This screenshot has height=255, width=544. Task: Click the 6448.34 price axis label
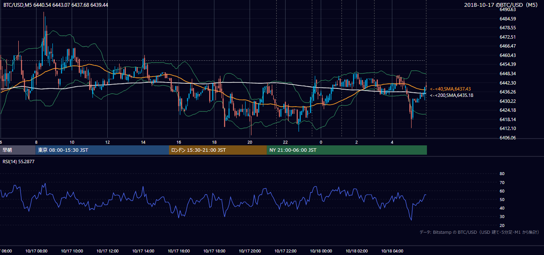coord(508,74)
